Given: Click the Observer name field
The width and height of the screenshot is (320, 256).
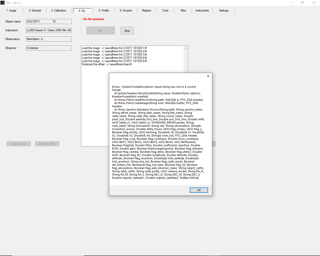Looking at the screenshot, I should tap(49, 48).
